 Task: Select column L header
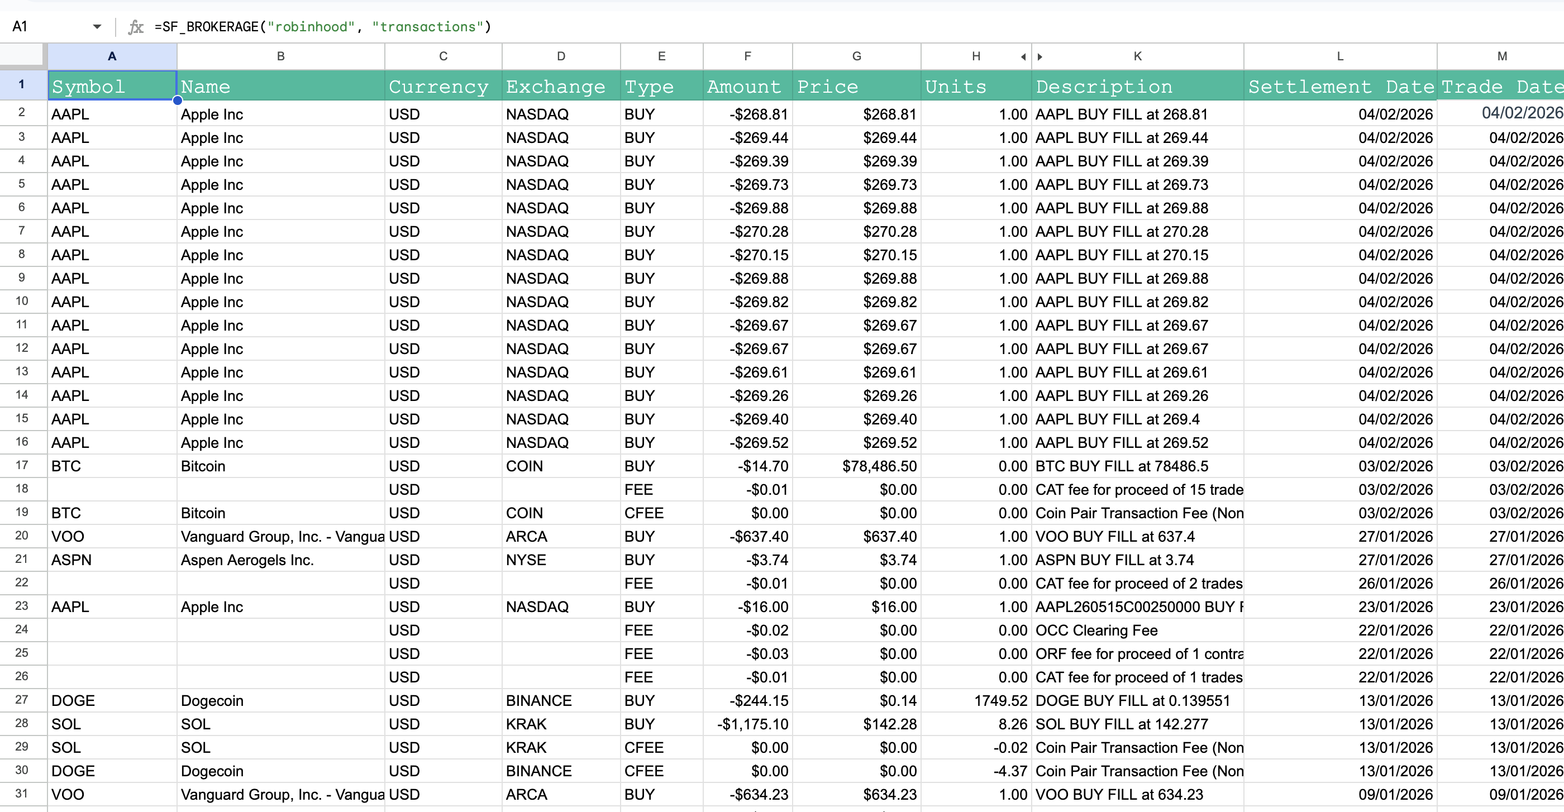1340,56
